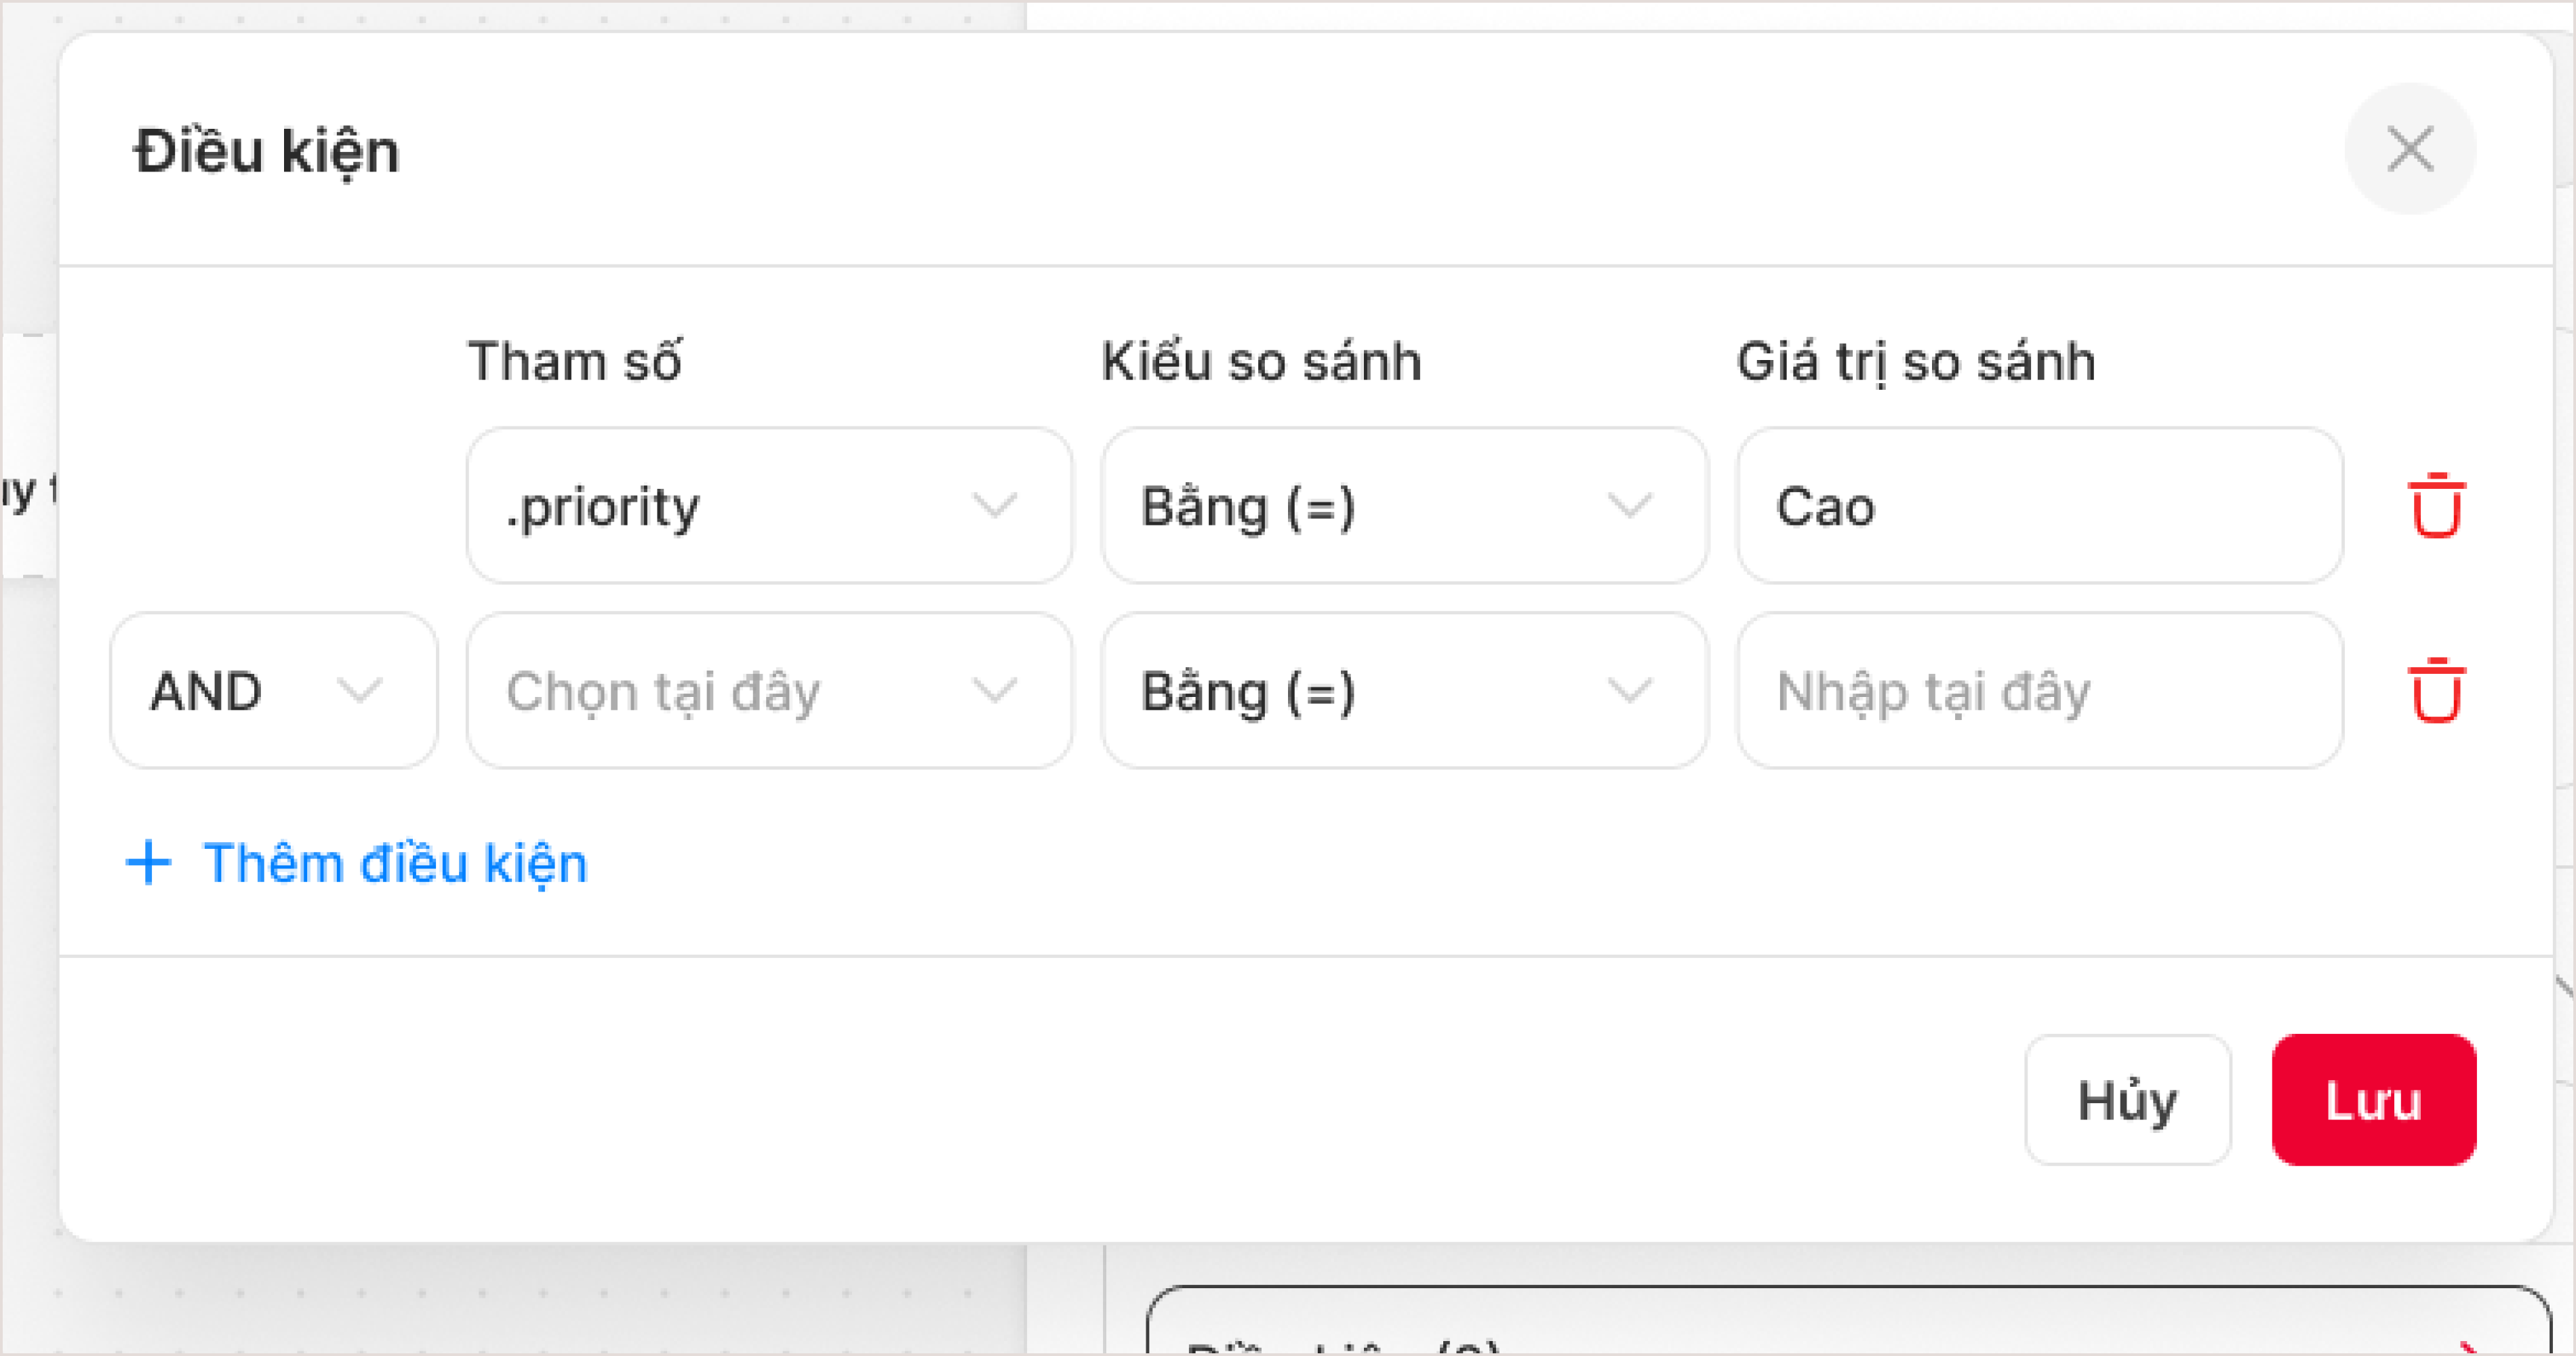Click the 'Tham số' column header

(575, 361)
